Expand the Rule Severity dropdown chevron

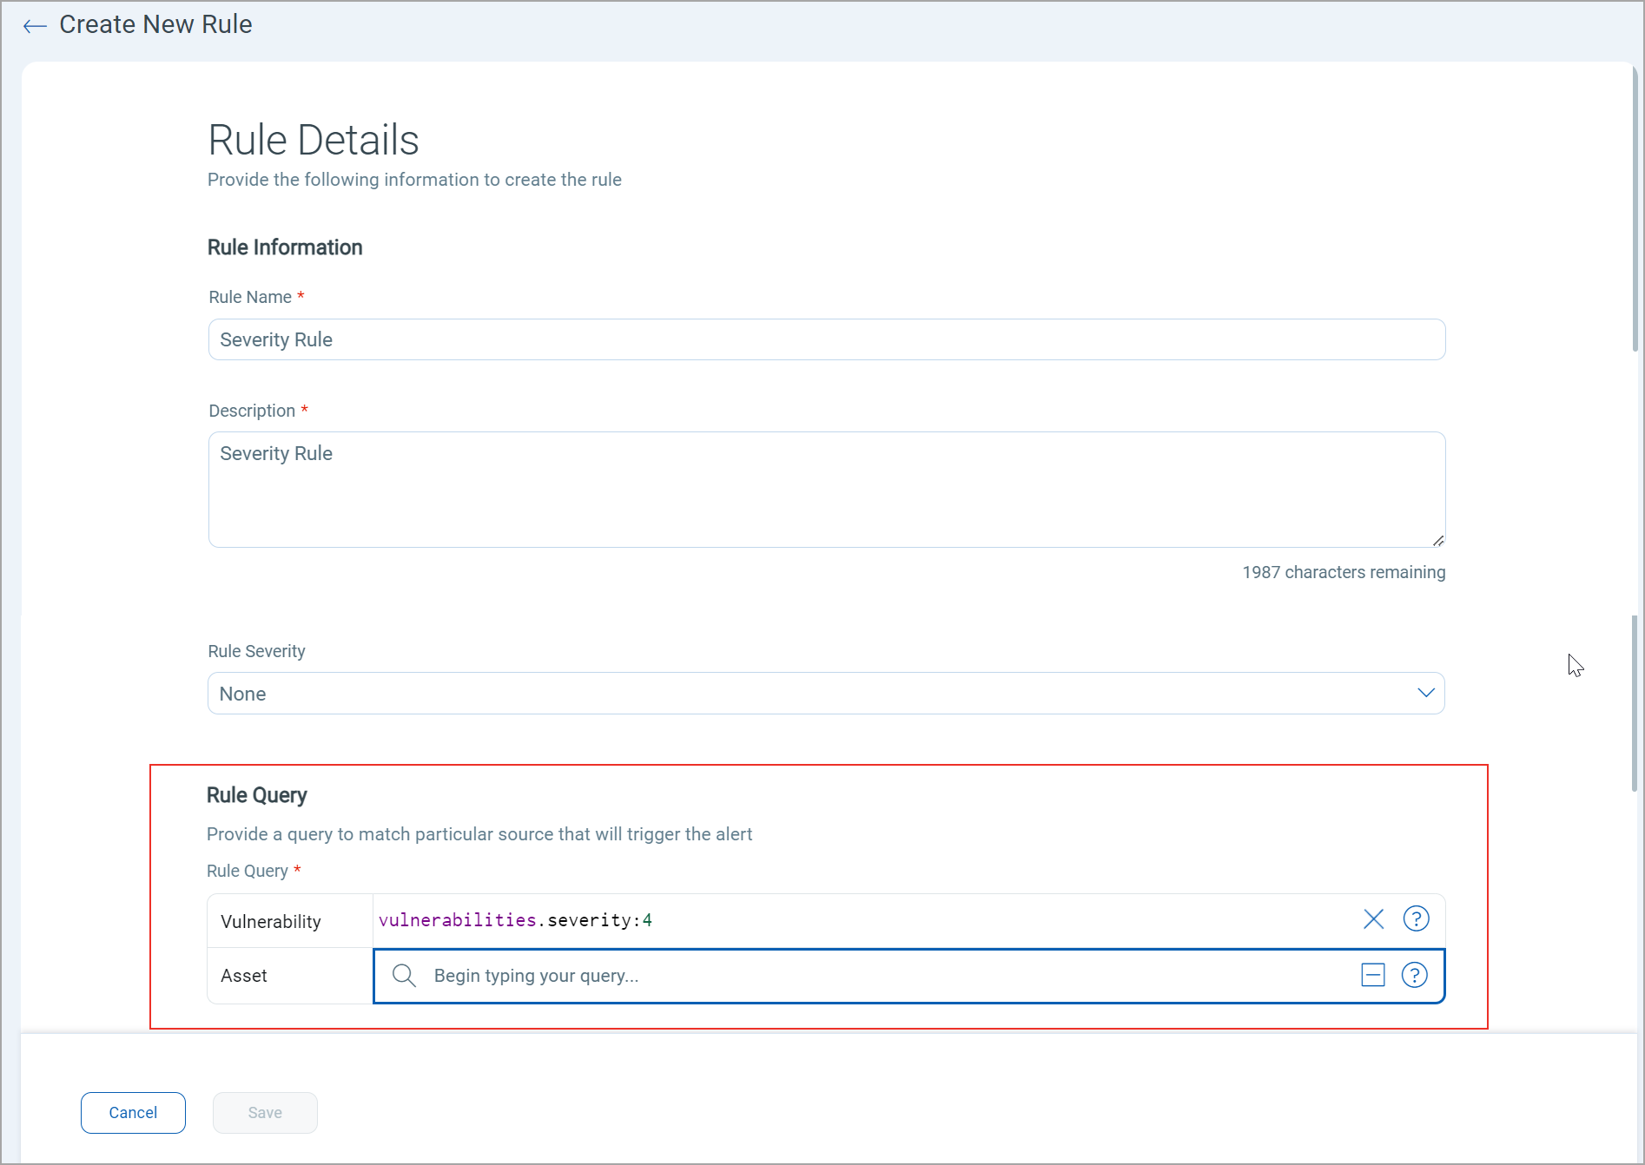(1425, 693)
